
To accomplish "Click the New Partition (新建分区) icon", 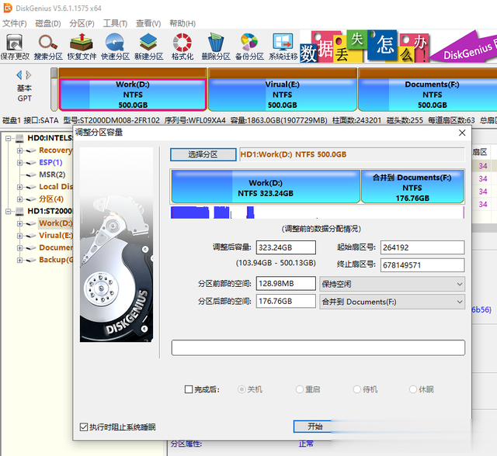I will 148,47.
